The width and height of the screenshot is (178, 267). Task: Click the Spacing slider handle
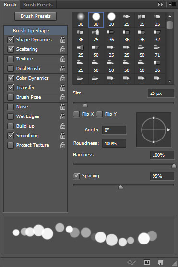coord(120,187)
